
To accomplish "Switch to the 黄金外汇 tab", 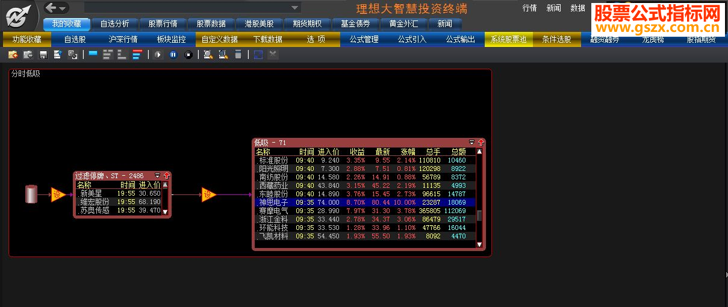I will pyautogui.click(x=403, y=24).
